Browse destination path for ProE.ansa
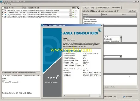The height and width of the screenshot is (101, 140). tap(71, 15)
